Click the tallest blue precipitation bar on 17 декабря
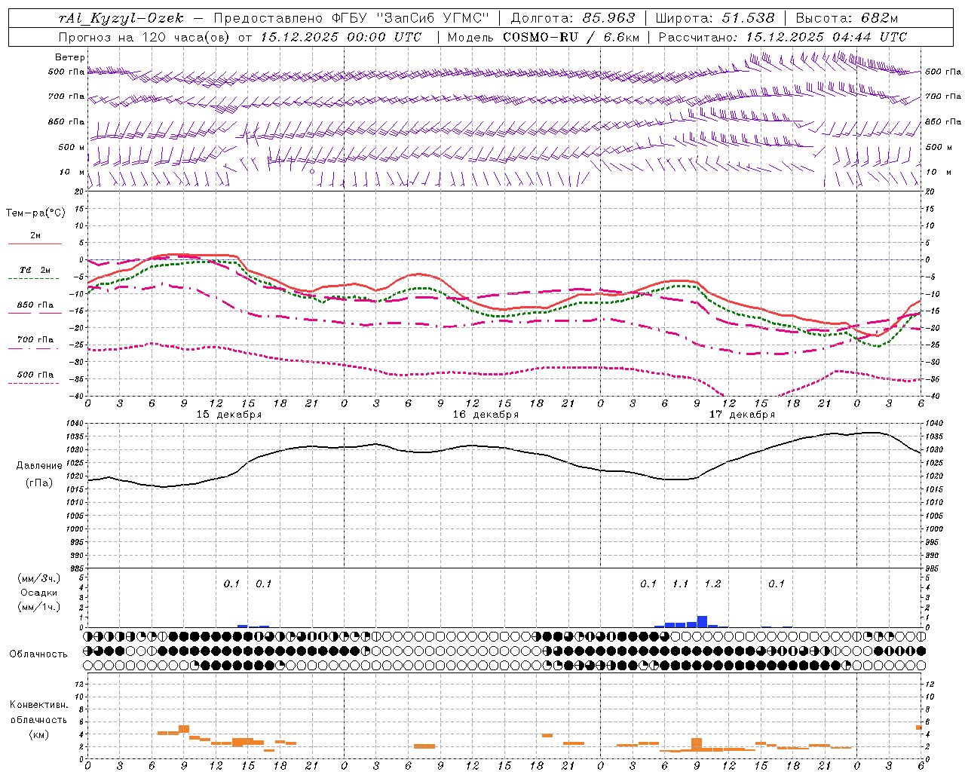Viewport: 965px width, 772px height. coord(702,621)
